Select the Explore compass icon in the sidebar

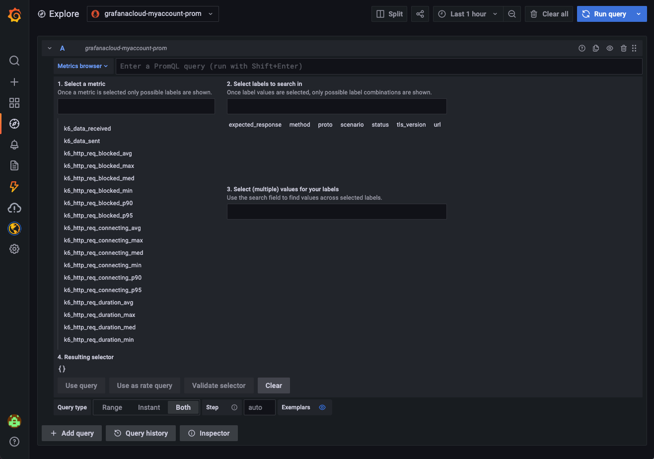[14, 124]
